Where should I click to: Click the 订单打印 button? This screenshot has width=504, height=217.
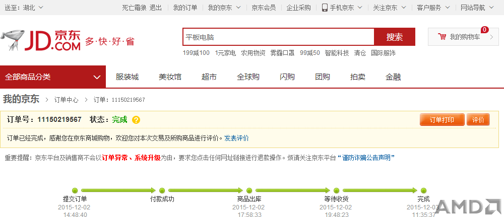point(442,120)
